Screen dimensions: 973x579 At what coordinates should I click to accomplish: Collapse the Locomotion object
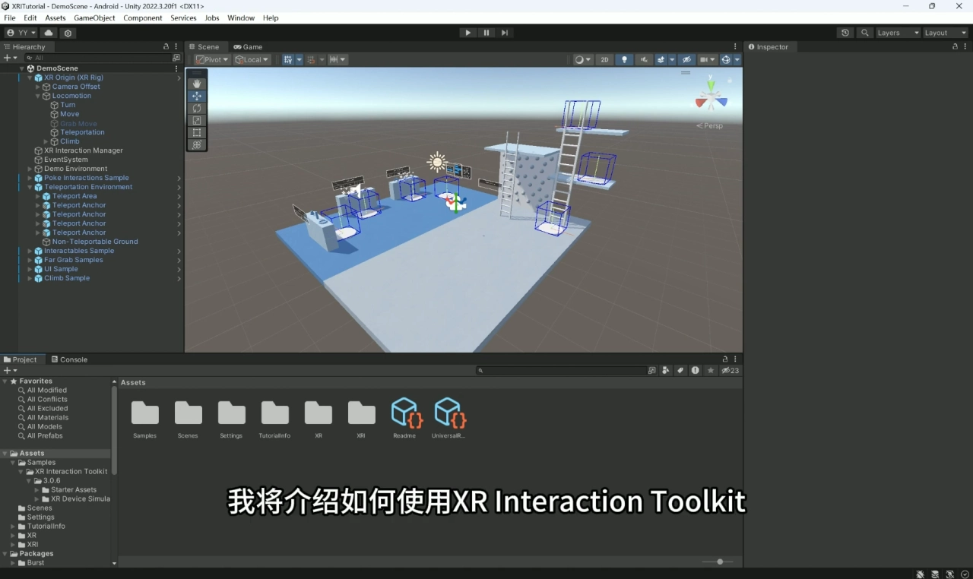pos(38,96)
